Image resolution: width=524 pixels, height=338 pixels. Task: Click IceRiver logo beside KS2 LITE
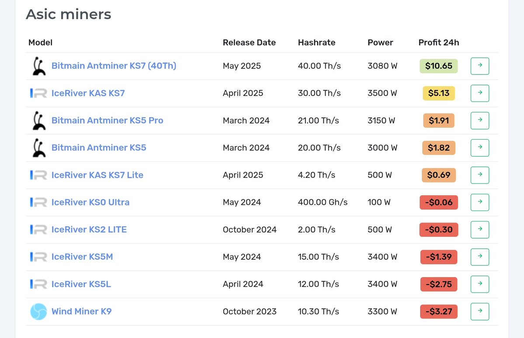[x=38, y=229]
